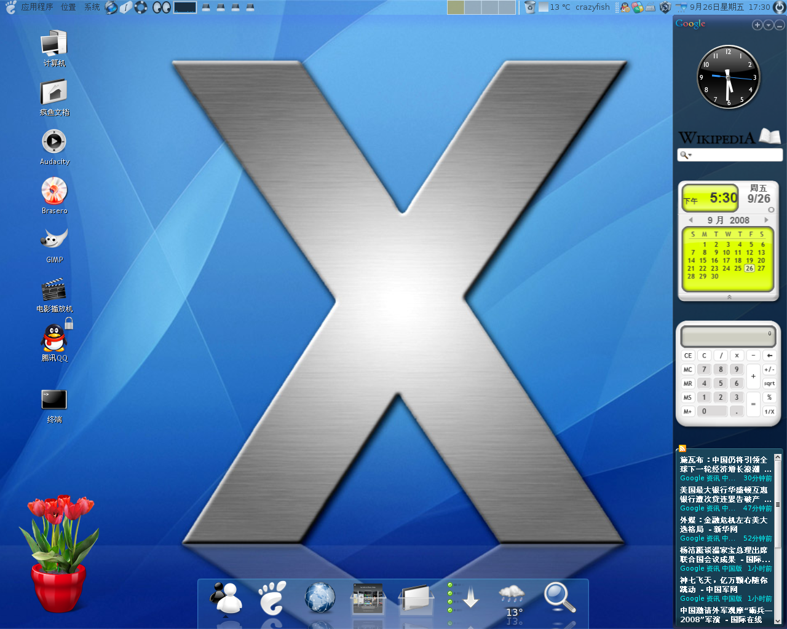787x629 pixels.
Task: Click the desktop switcher thumbnail in the dock
Action: [x=368, y=599]
